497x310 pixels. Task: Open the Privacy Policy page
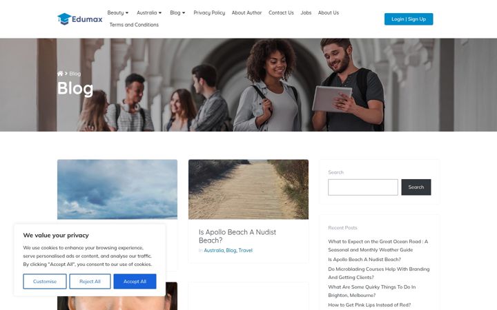coord(209,12)
